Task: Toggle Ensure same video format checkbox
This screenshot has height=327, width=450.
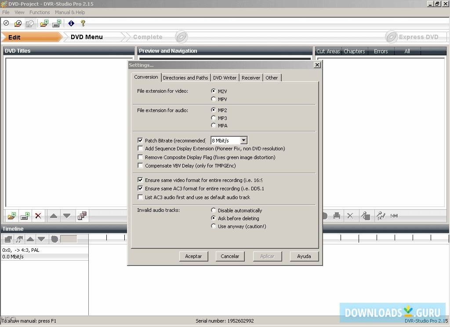Action: (x=140, y=180)
